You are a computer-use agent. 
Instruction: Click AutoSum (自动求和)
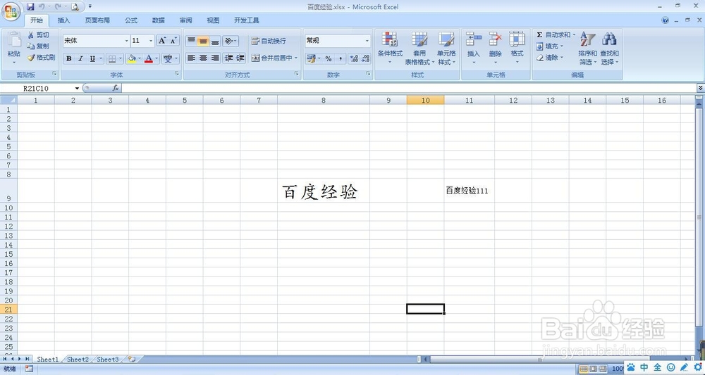(x=553, y=35)
